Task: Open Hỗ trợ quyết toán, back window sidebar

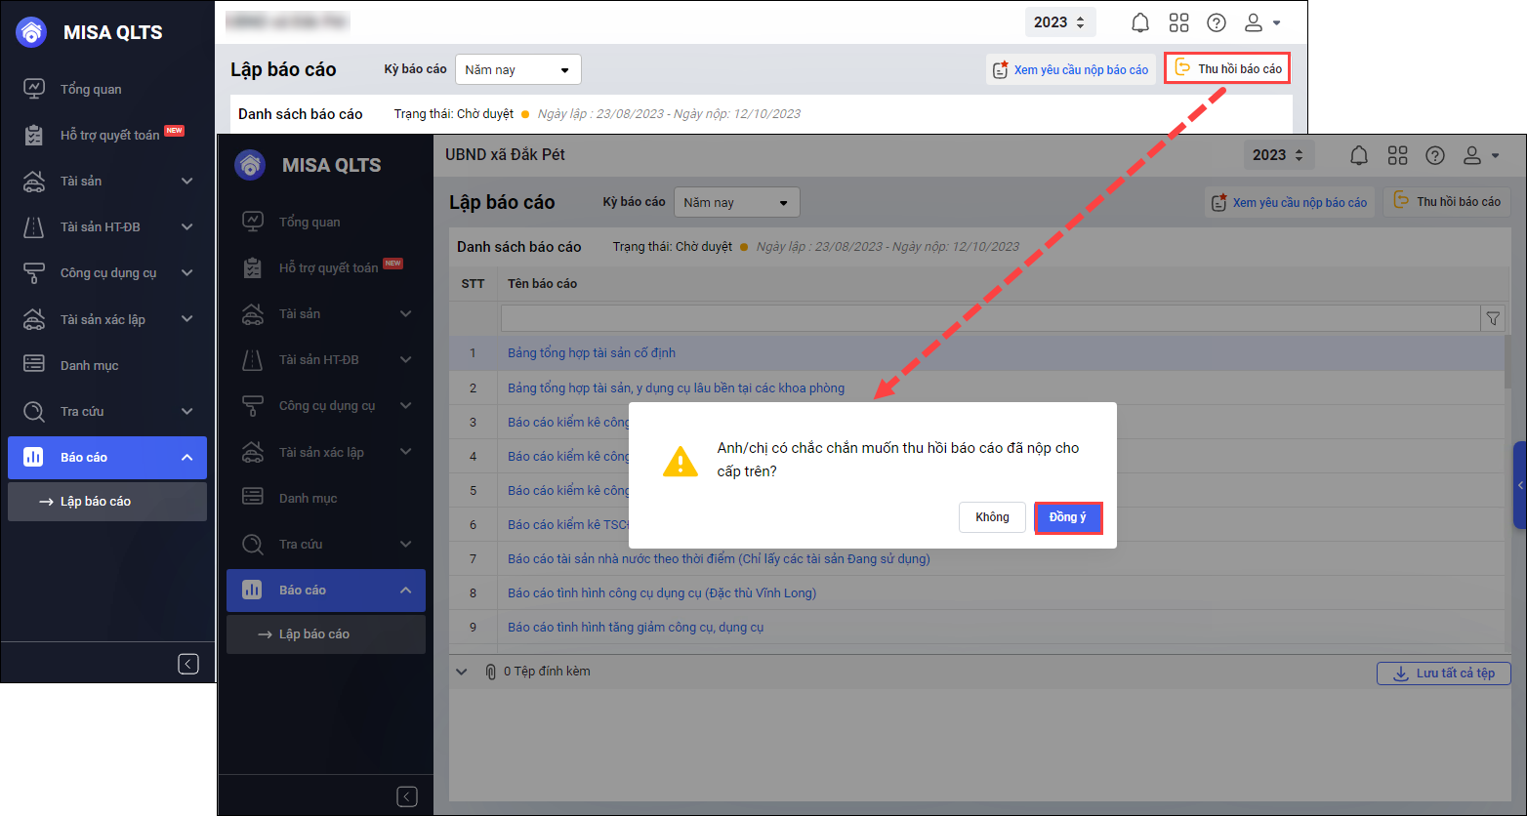Action: [x=107, y=135]
